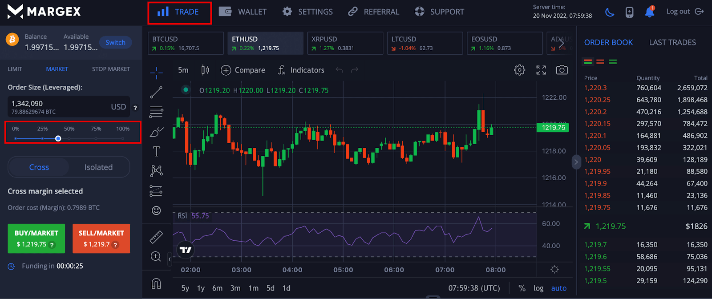712x299 pixels.
Task: Take a chart snapshot with camera icon
Action: (x=562, y=70)
